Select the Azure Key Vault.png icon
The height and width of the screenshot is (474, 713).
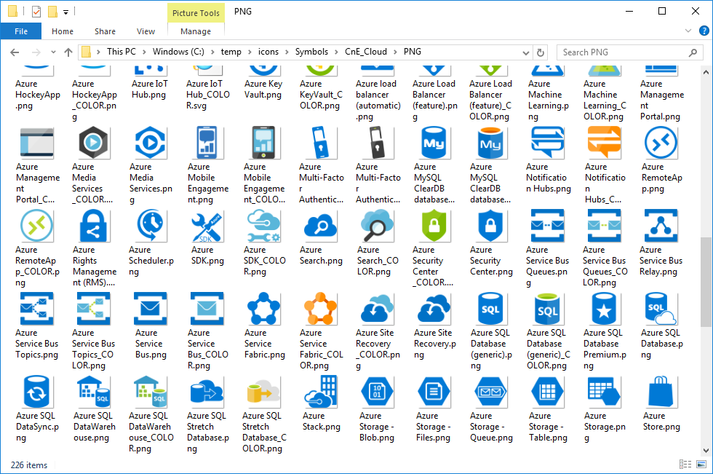click(x=263, y=84)
